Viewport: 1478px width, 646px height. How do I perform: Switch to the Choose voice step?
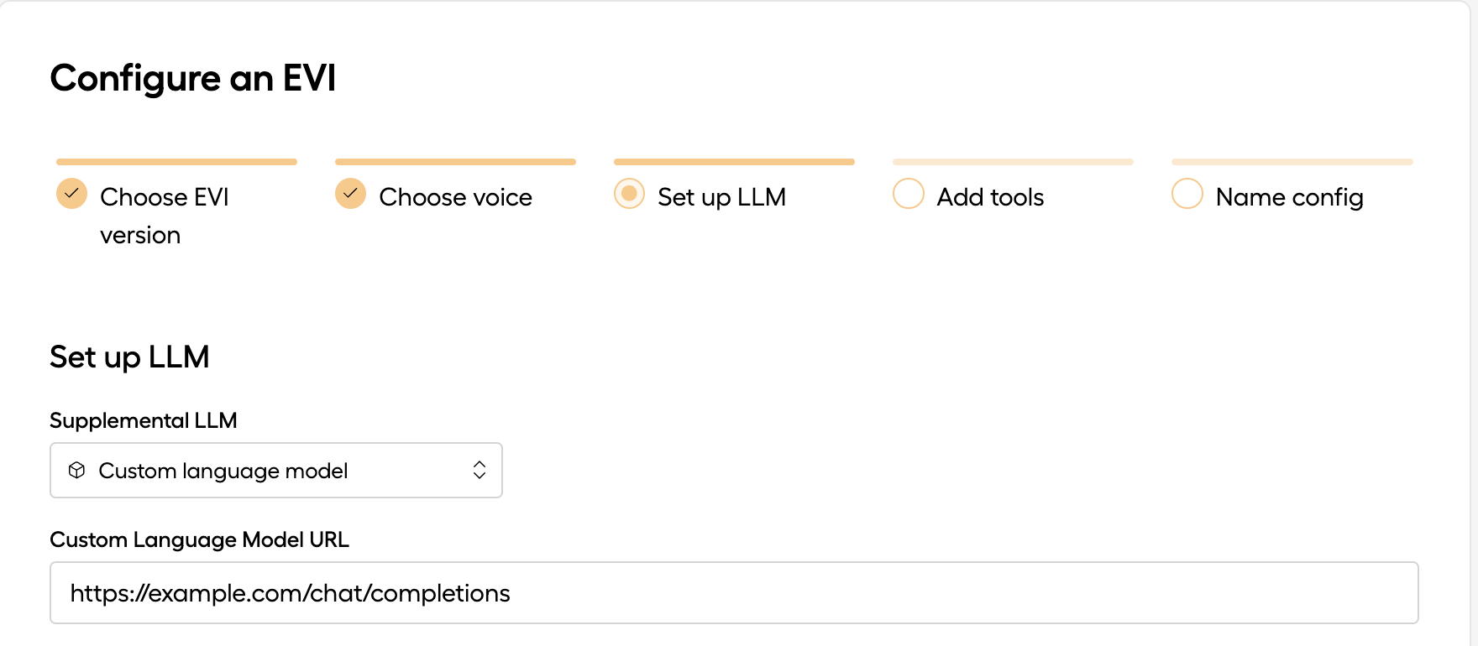tap(455, 196)
